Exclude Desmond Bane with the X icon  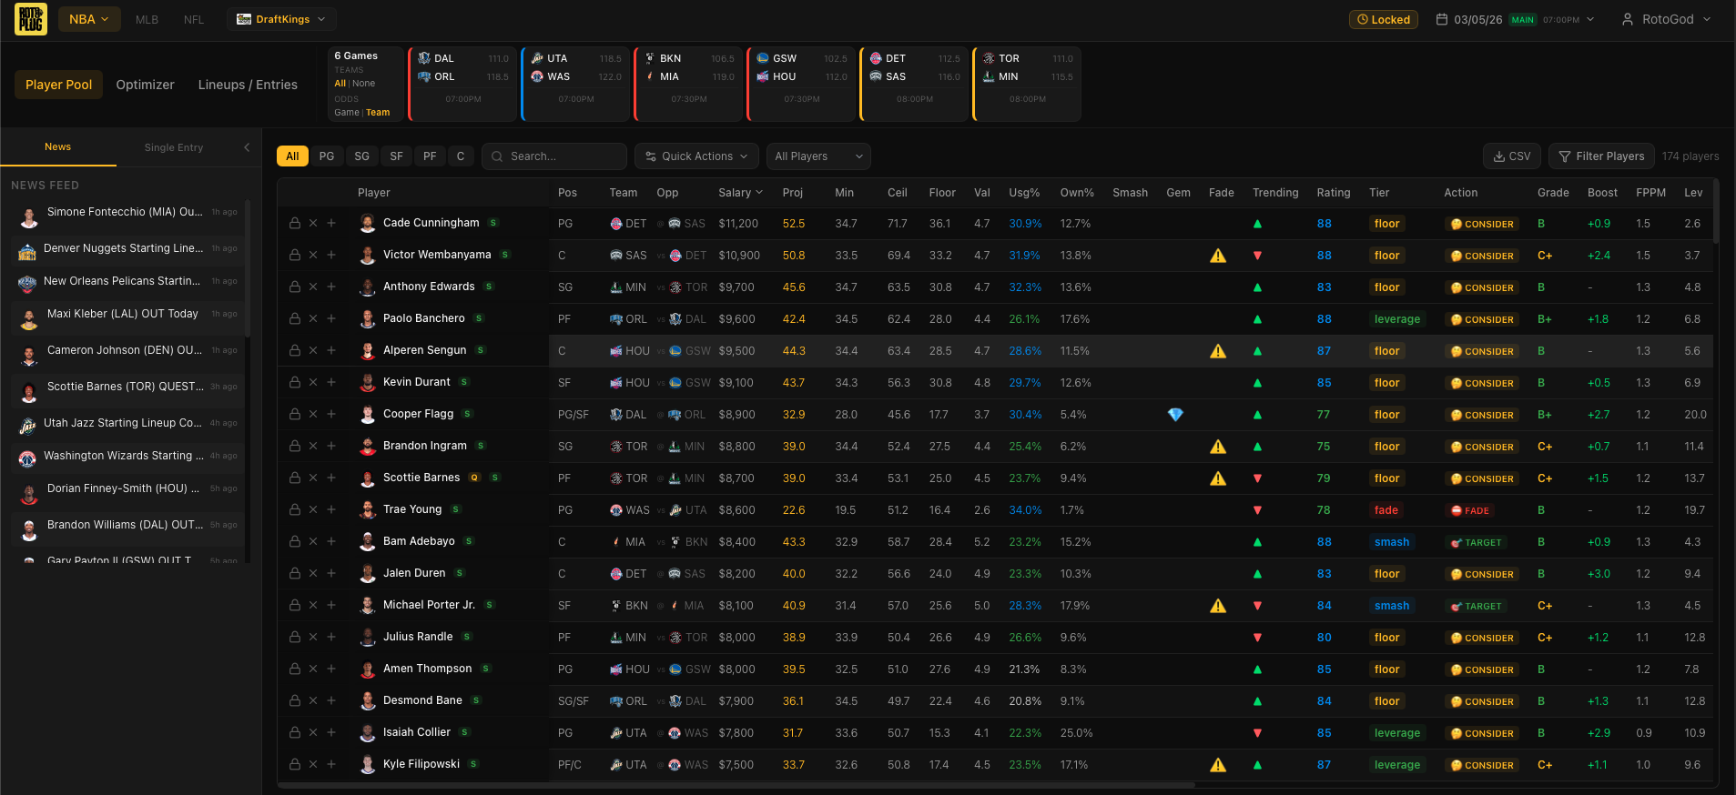tap(313, 700)
